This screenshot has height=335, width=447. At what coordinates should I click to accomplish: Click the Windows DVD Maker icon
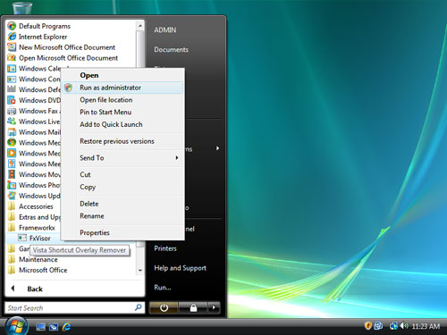pos(12,100)
